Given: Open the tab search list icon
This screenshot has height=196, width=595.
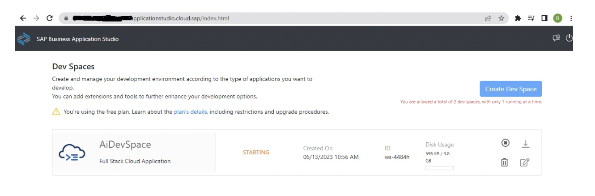Looking at the screenshot, I should point(531,18).
